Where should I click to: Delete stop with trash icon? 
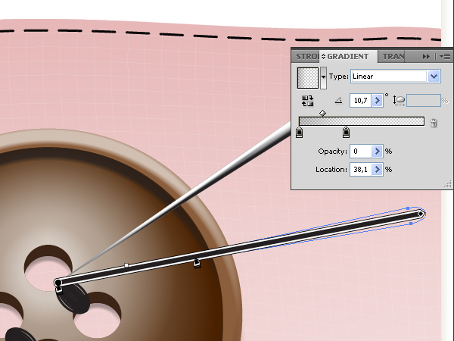[434, 123]
